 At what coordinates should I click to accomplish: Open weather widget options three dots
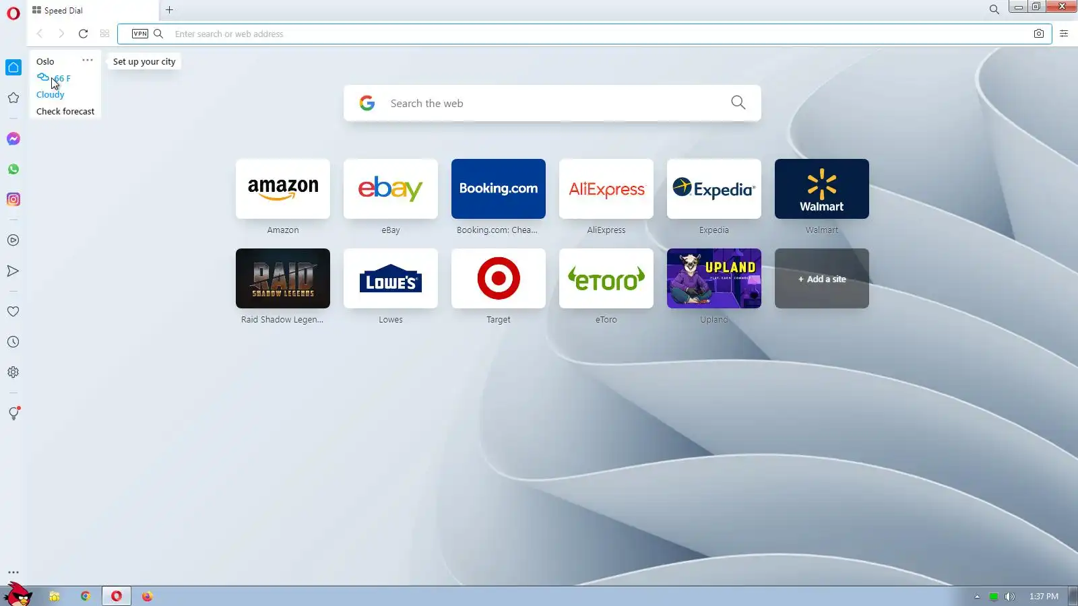tap(88, 60)
